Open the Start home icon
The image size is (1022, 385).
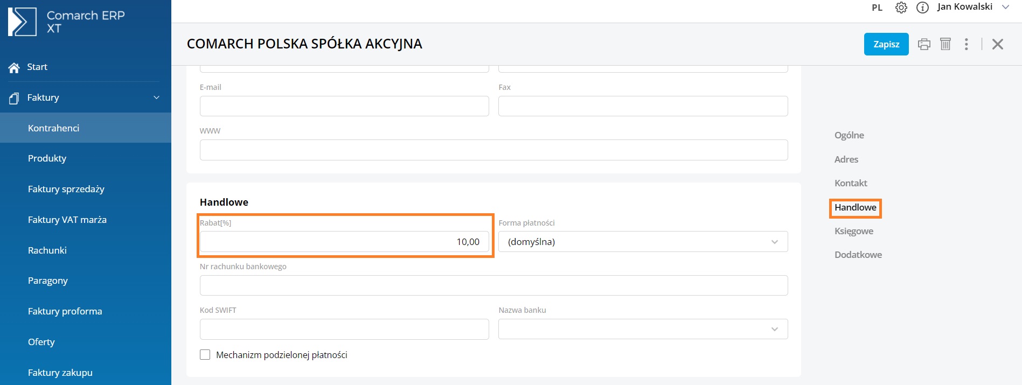[14, 68]
